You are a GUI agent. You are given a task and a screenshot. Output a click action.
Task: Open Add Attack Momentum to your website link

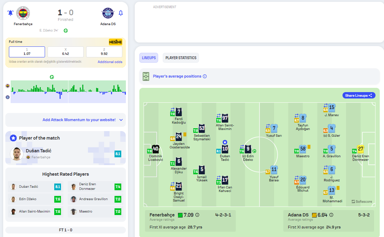79,120
